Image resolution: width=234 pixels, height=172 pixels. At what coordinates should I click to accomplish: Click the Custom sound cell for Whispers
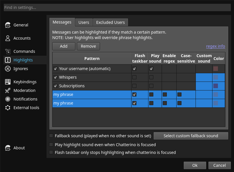click(x=204, y=77)
